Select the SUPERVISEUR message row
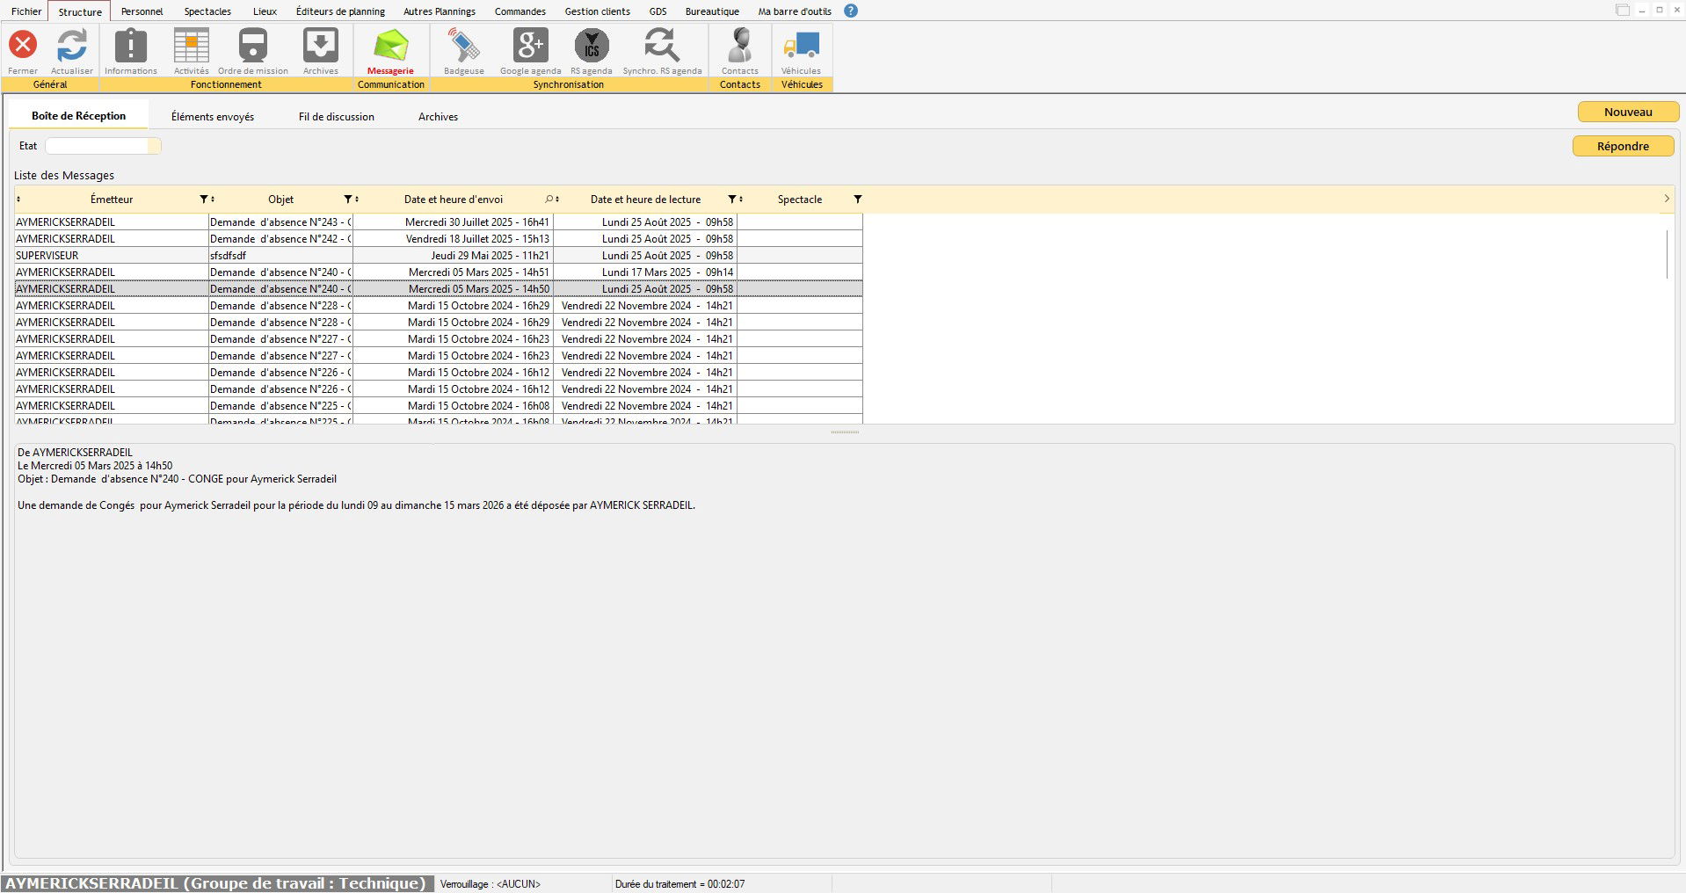Image resolution: width=1686 pixels, height=893 pixels. pos(111,256)
